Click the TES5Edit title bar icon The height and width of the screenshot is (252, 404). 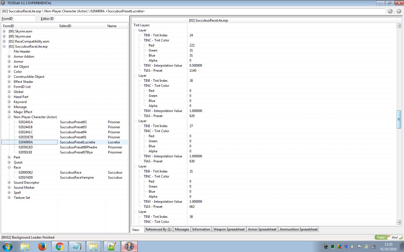click(x=3, y=3)
